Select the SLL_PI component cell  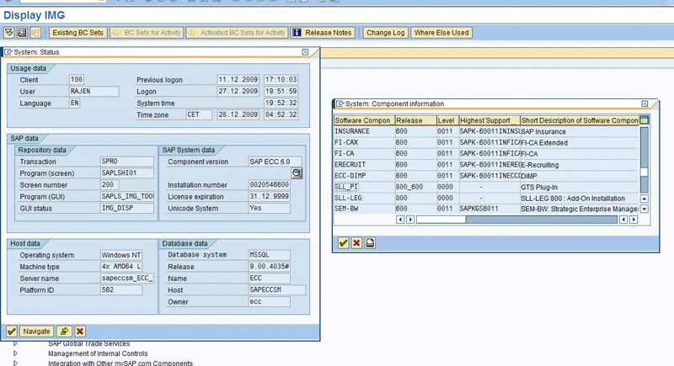click(346, 186)
